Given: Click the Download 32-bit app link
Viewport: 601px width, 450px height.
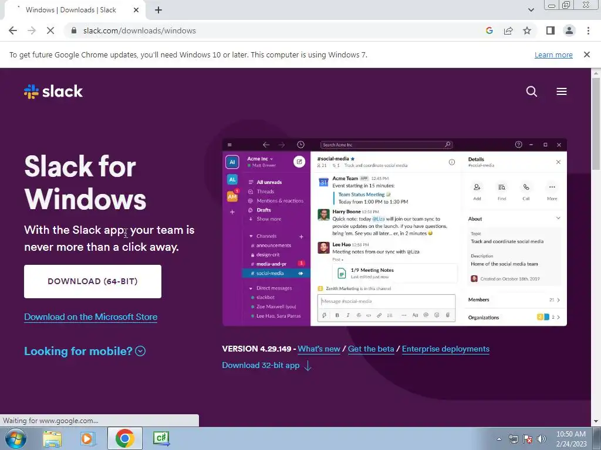Looking at the screenshot, I should 267,366.
